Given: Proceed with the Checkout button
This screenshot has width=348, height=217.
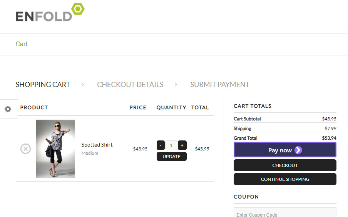Looking at the screenshot, I should click(x=285, y=165).
